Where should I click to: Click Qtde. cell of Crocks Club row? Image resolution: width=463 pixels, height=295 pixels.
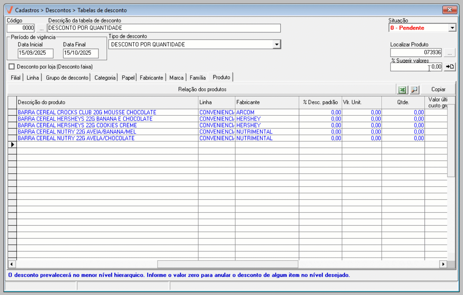click(x=403, y=112)
